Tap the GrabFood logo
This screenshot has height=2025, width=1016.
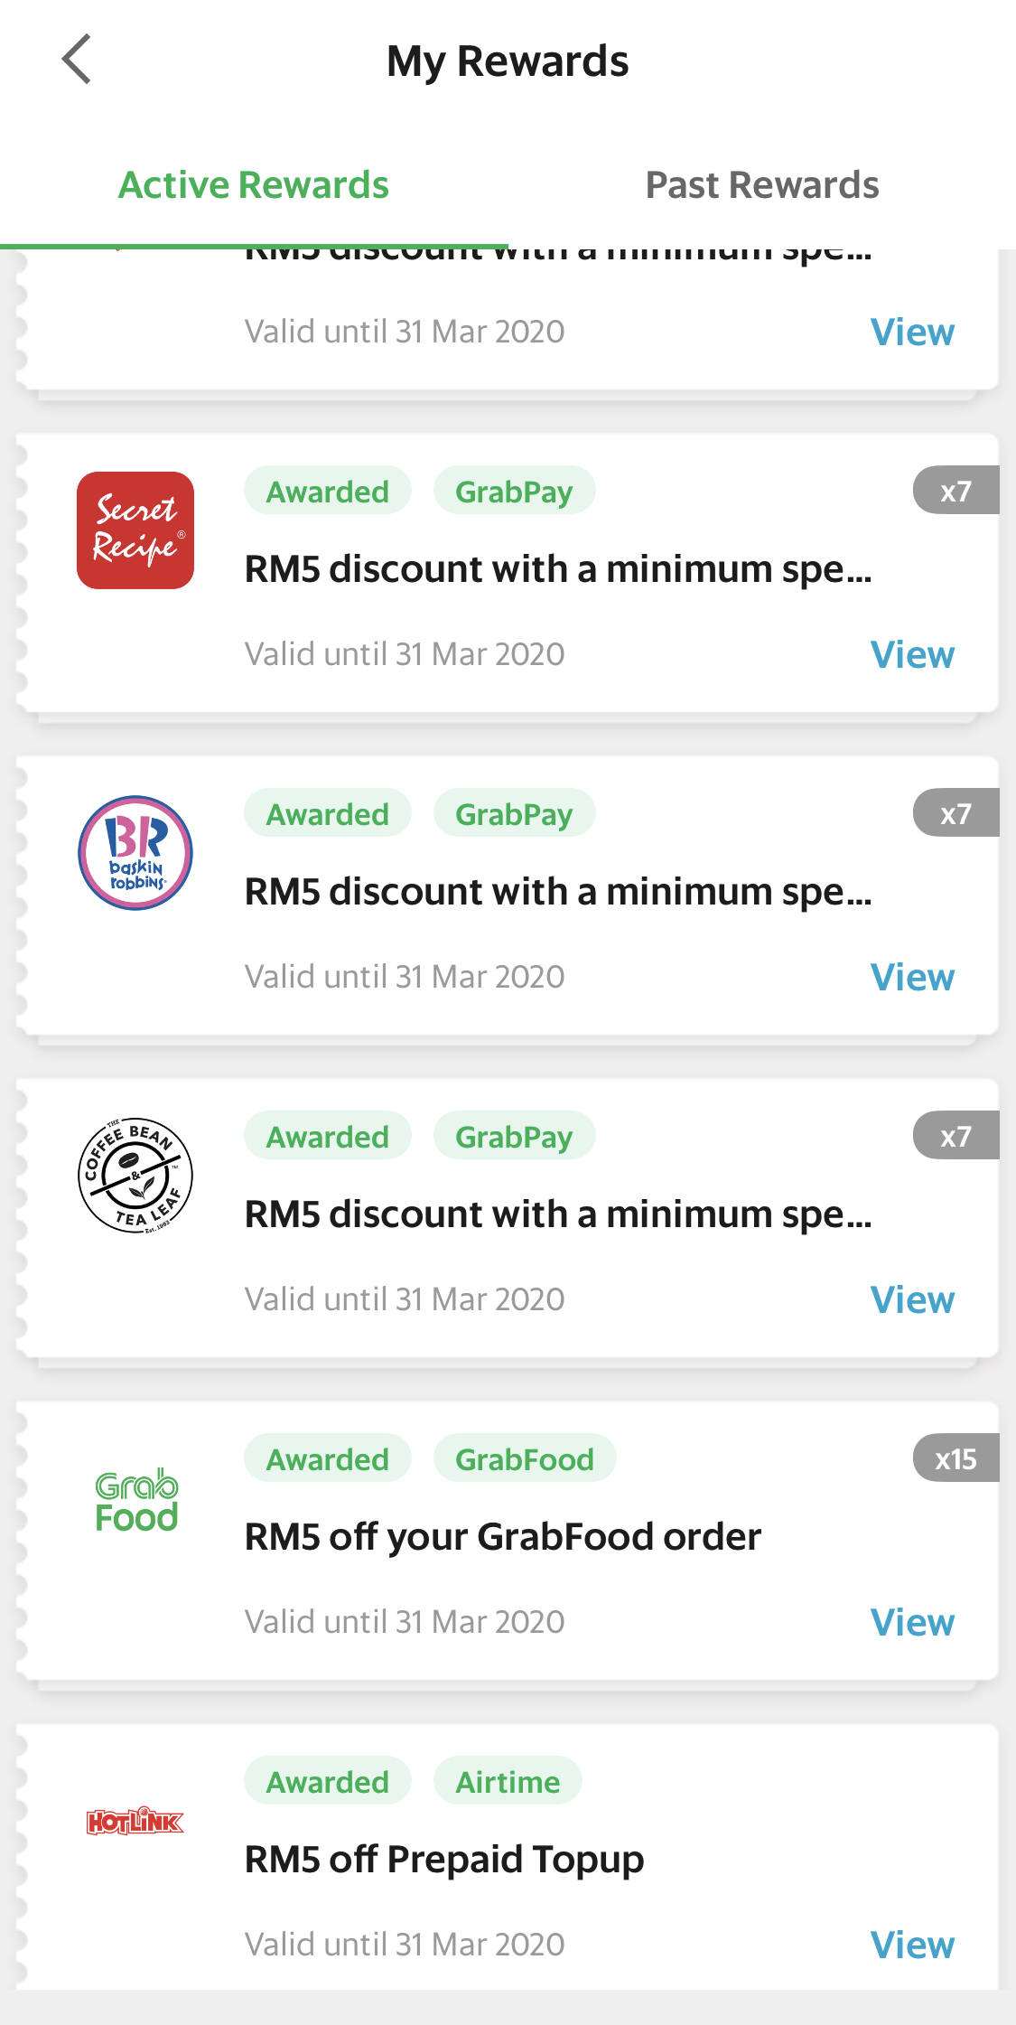pos(136,1500)
